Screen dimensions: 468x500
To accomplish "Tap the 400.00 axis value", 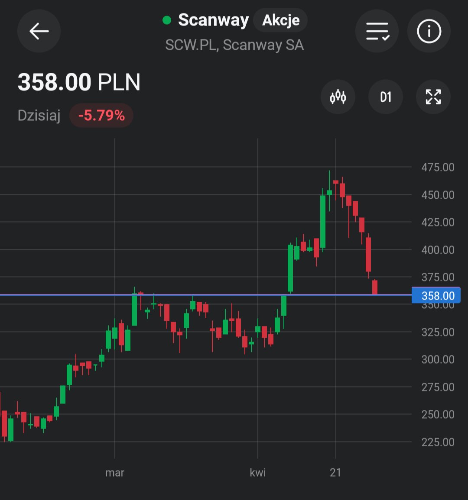I will point(438,250).
